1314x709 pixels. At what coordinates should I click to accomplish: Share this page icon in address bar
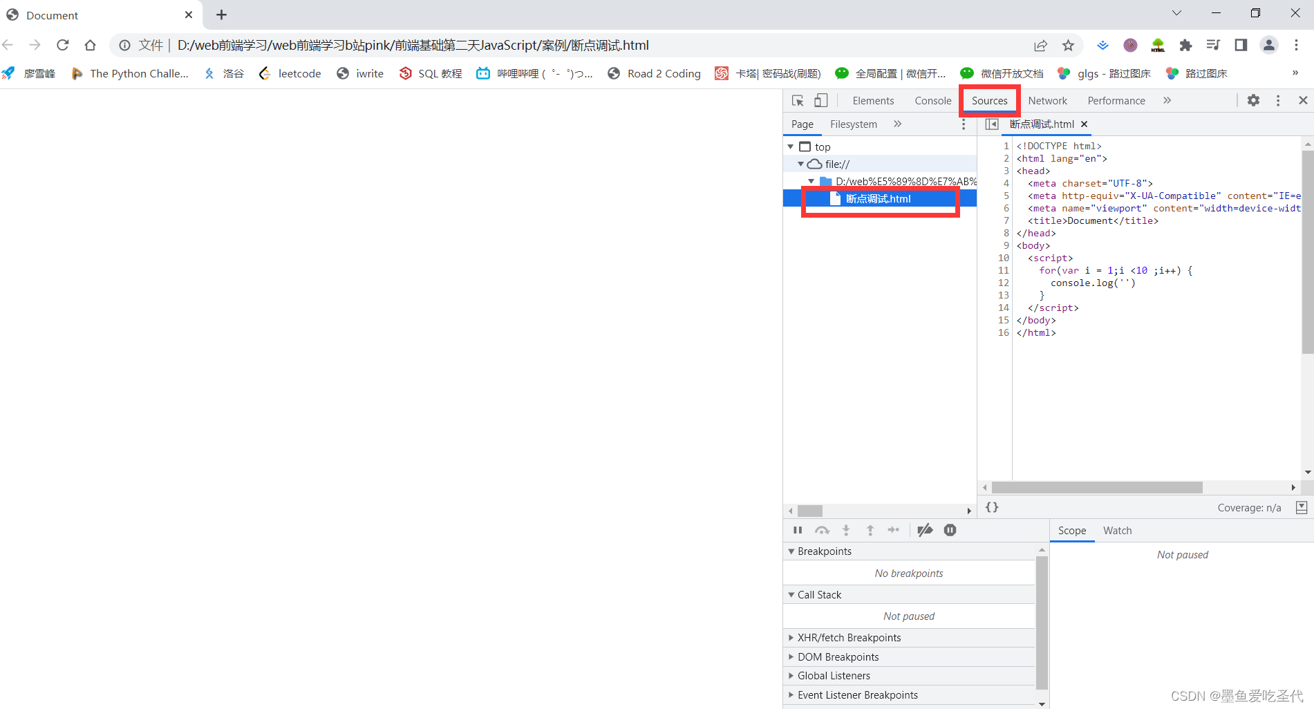click(x=1040, y=46)
